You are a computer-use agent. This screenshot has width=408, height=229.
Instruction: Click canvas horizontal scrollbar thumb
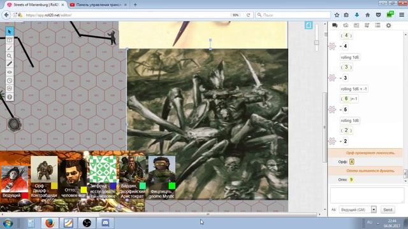(208, 214)
